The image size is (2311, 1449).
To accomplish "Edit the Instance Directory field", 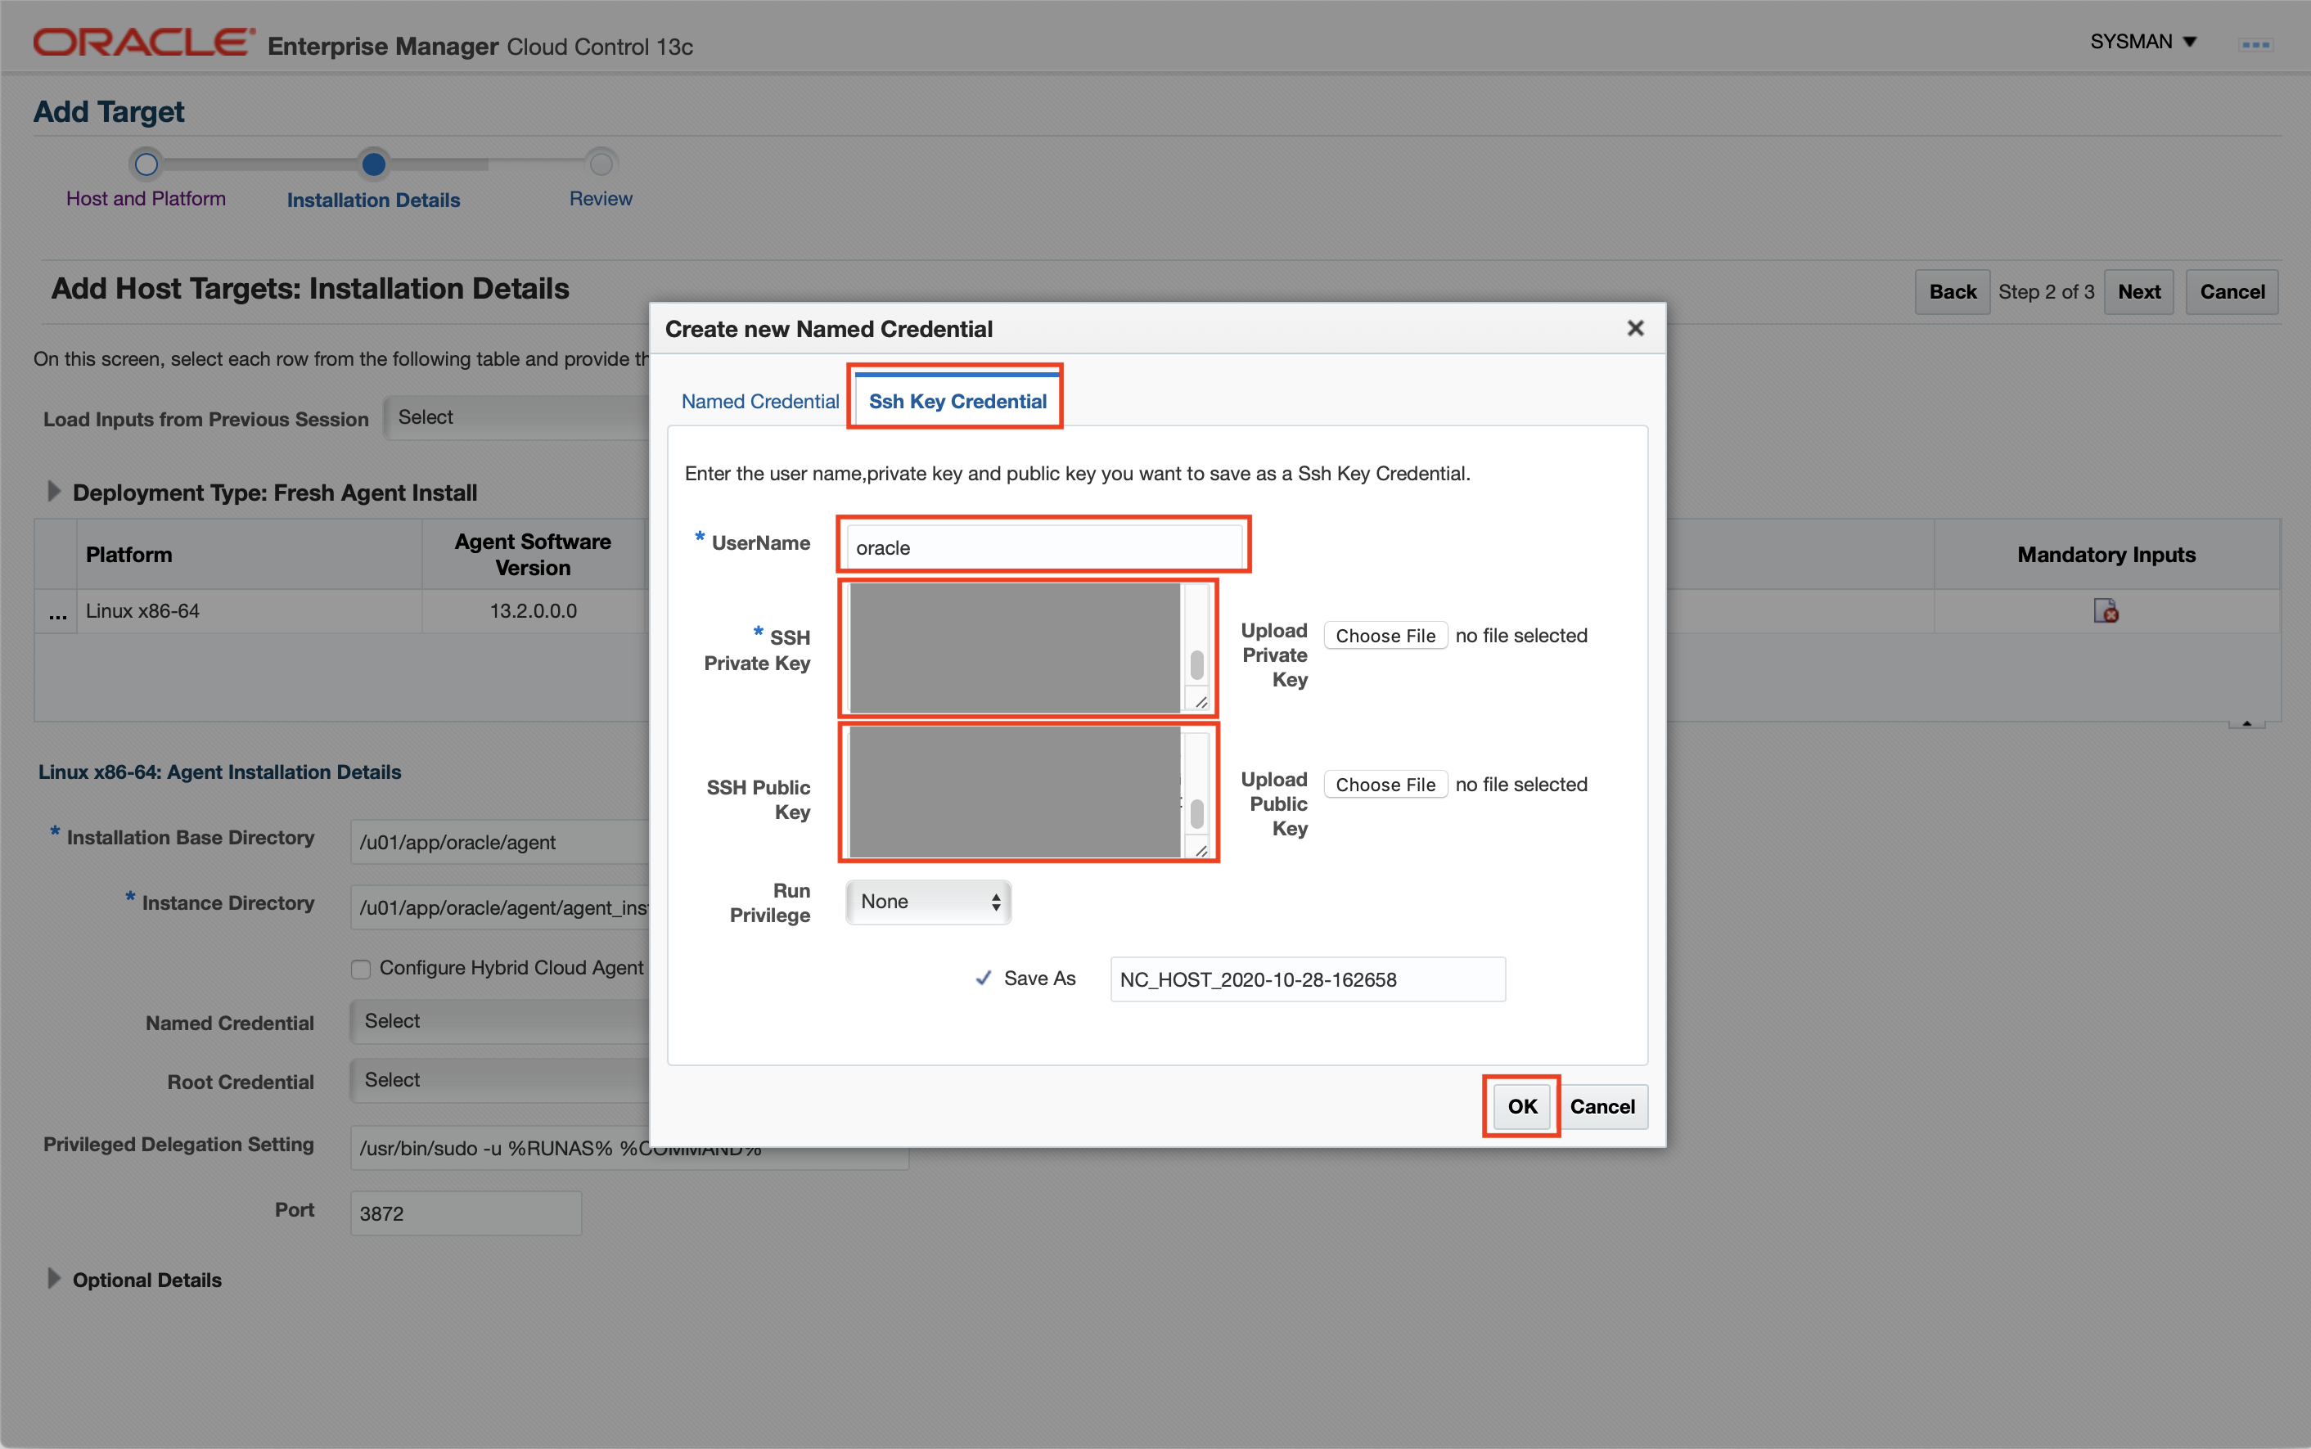I will [500, 907].
